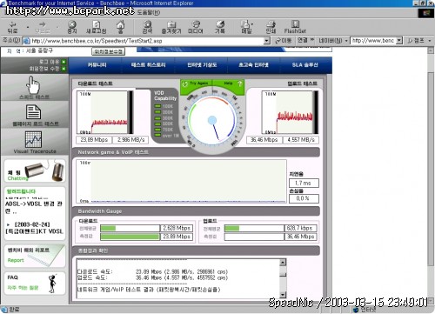The height and width of the screenshot is (314, 435).
Task: Click the Refresh page icon
Action: [x=97, y=24]
